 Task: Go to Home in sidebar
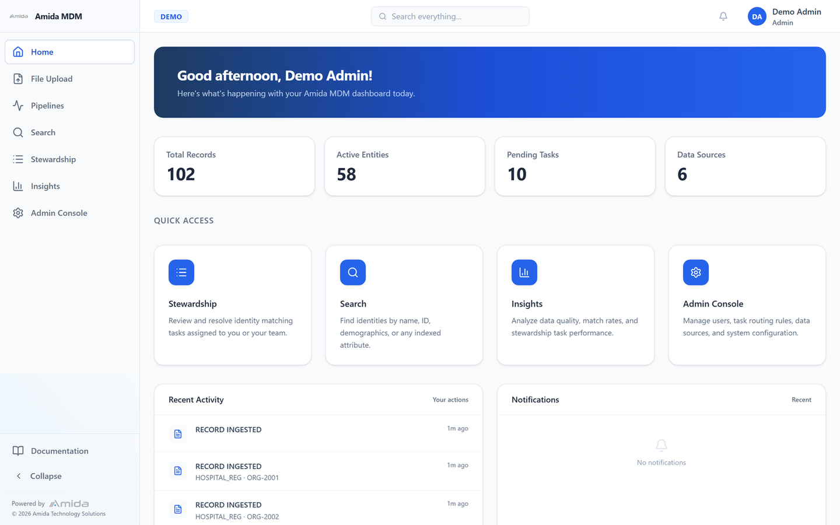pos(69,52)
